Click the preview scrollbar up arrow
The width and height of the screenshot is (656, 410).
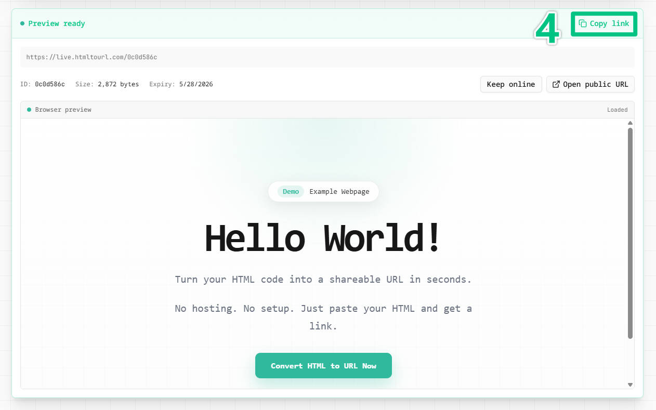(x=630, y=123)
